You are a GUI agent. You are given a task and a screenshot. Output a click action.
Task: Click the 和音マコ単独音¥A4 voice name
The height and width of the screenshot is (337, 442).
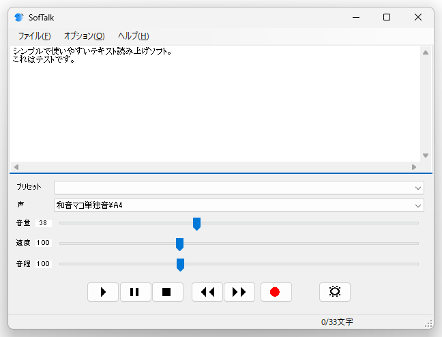(x=89, y=205)
